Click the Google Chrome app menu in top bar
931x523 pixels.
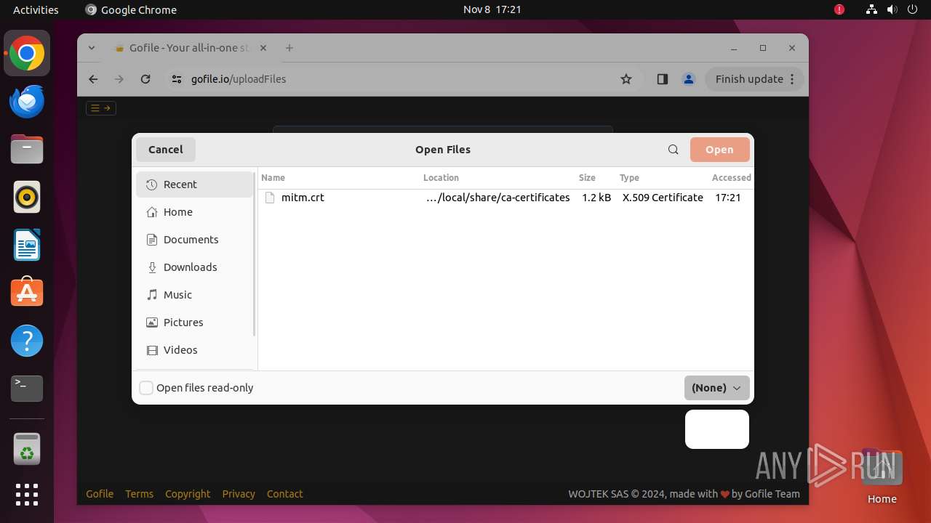click(x=131, y=9)
